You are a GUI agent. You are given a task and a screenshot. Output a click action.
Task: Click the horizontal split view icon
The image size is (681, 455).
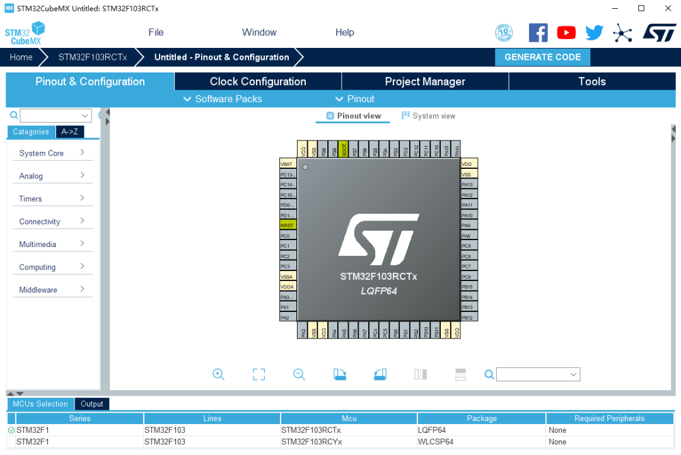coord(460,374)
